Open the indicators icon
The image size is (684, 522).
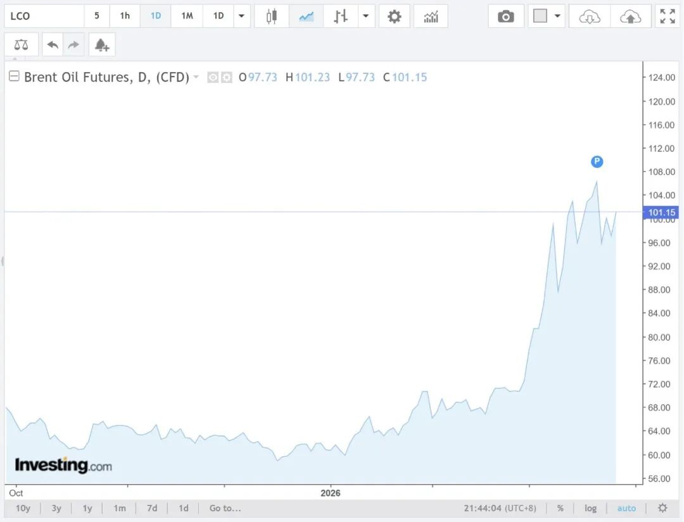(x=431, y=16)
